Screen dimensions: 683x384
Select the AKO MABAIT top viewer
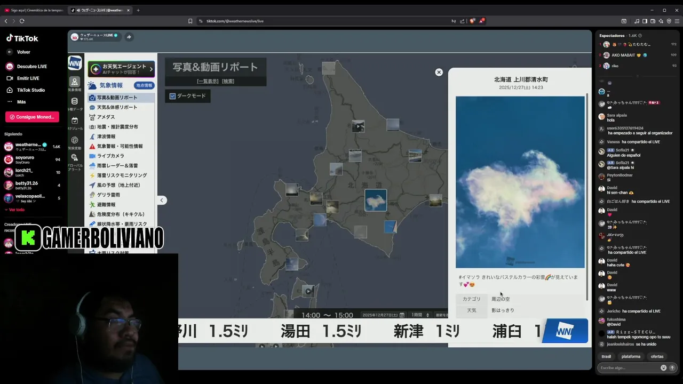(x=638, y=55)
